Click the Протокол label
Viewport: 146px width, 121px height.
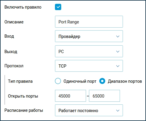[x=14, y=66]
